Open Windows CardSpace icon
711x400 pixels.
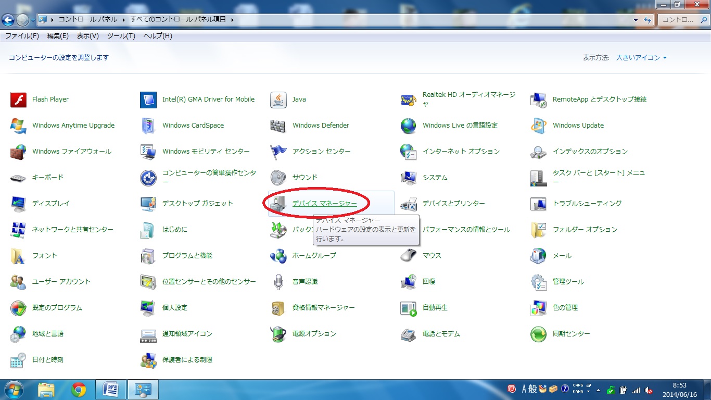click(x=148, y=126)
